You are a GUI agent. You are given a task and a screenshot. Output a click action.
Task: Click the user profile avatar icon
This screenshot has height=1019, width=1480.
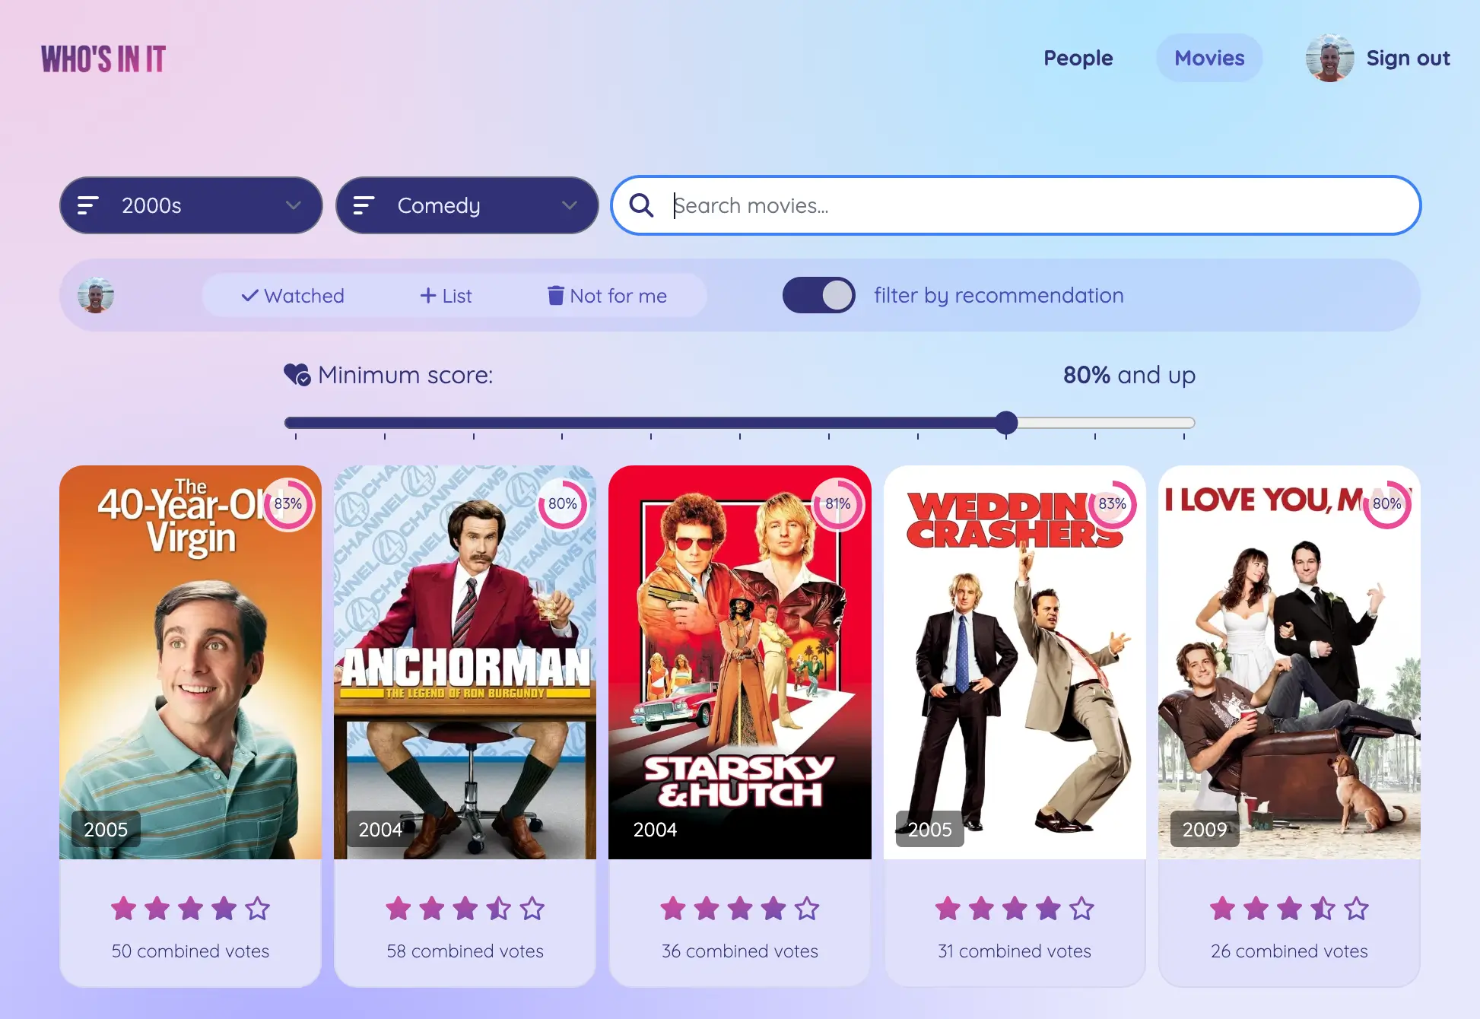point(1330,57)
